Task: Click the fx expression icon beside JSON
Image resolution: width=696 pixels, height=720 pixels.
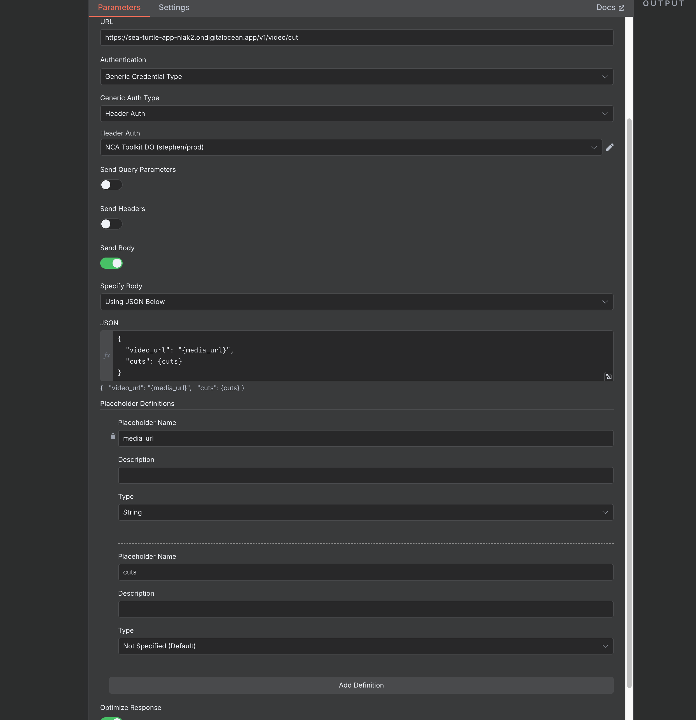Action: (107, 355)
